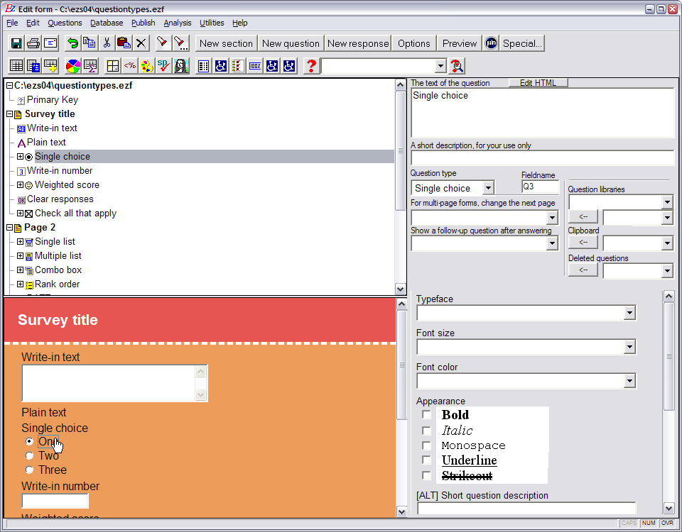Click the round logo icon beside Special
The width and height of the screenshot is (682, 532).
tap(491, 43)
